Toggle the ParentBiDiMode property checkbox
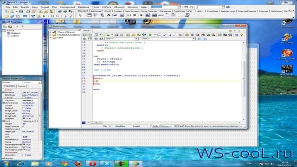The width and height of the screenshot is (297, 167). coord(24,145)
